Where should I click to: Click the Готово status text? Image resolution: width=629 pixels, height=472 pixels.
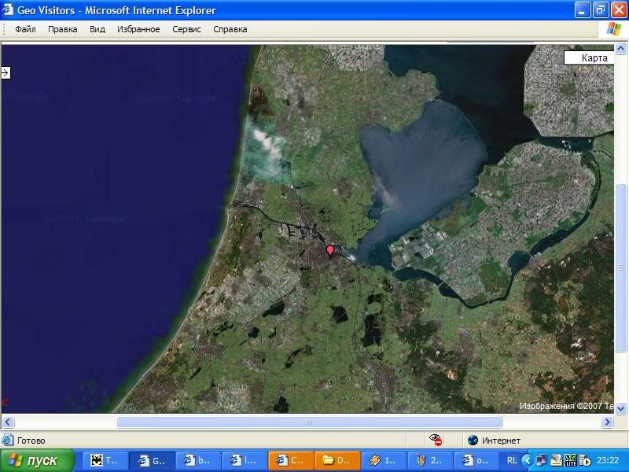[31, 441]
